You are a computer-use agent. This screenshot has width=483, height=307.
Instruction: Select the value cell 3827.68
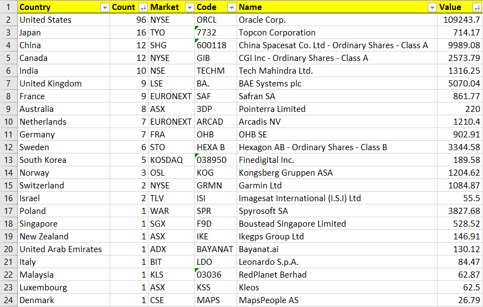point(460,211)
